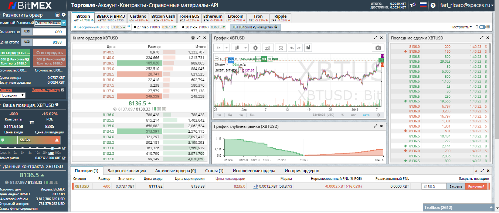Expand the XBTUSD chart panel to fullscreen
This screenshot has width=499, height=213.
(376, 38)
